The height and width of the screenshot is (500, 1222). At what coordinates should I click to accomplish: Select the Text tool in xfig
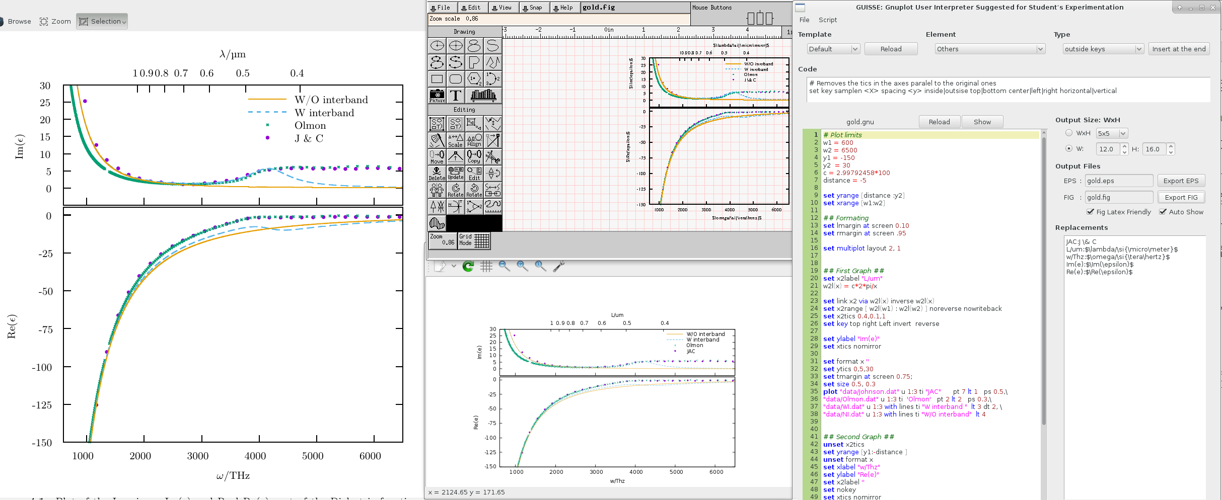coord(455,95)
